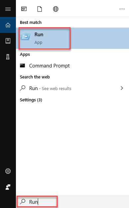Select the Home icon in the sidebar

8,25
